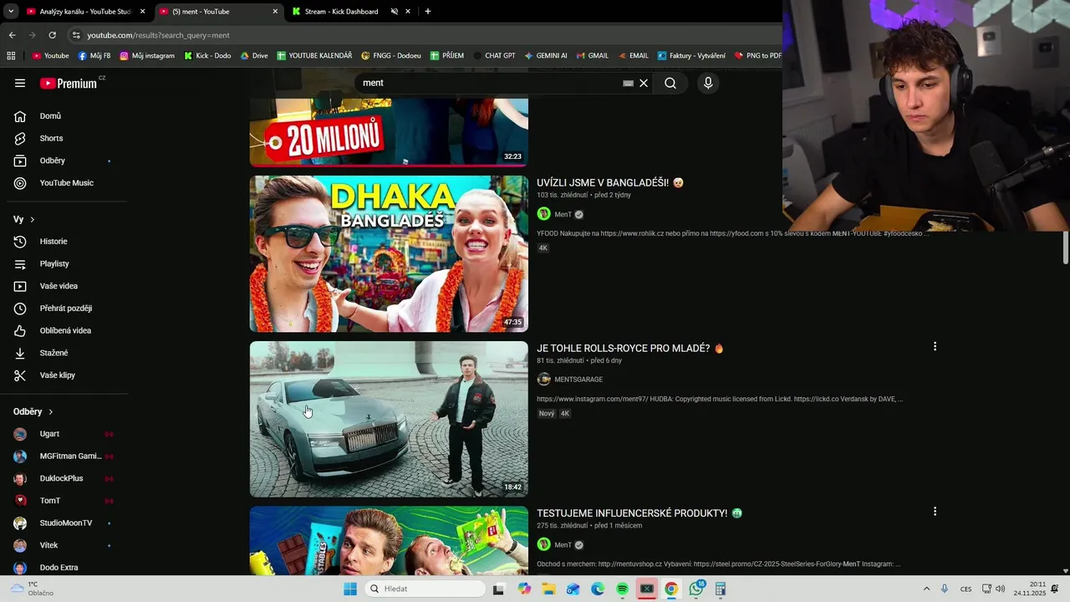Open CHAT GPT bookmark
1070x602 pixels.
(x=494, y=56)
